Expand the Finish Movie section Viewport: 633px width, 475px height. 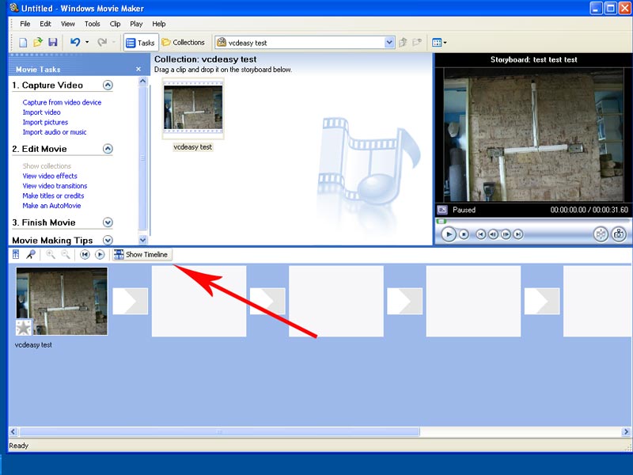coord(108,222)
